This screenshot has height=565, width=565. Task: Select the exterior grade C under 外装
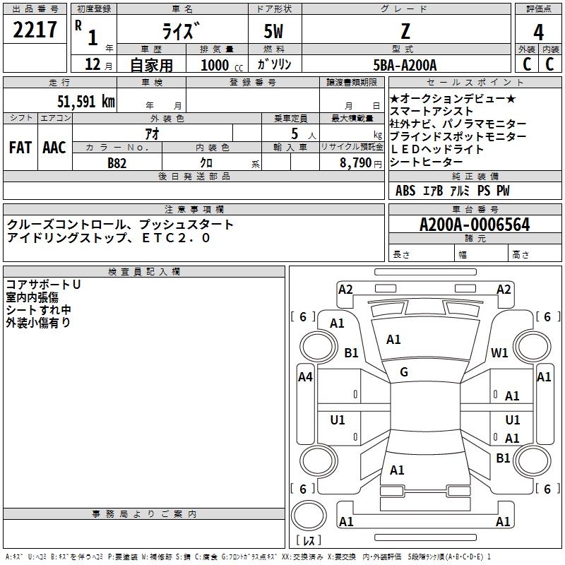(527, 64)
